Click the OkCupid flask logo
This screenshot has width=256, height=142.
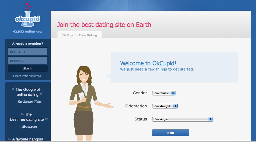(x=27, y=15)
